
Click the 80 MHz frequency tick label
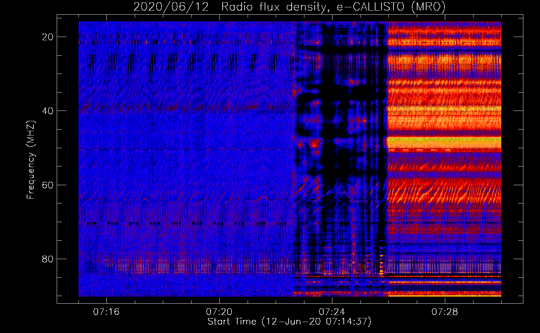pyautogui.click(x=48, y=259)
